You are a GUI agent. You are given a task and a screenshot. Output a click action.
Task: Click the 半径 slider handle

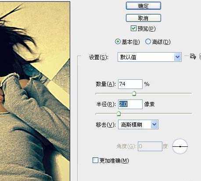[118, 114]
